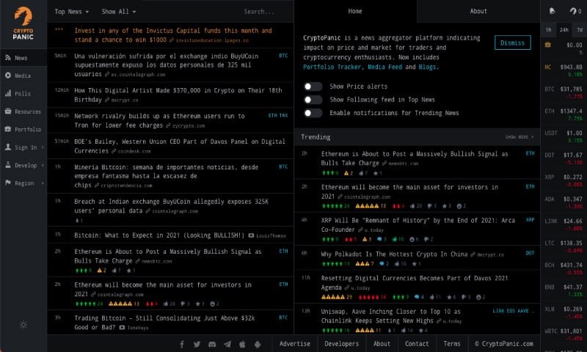This screenshot has height=352, width=587.
Task: Open Android app icon in footer
Action: click(x=258, y=344)
